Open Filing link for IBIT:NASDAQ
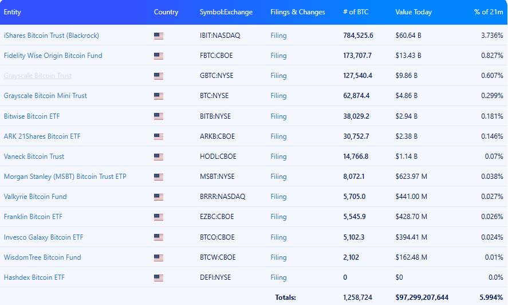This screenshot has width=508, height=305. pos(278,36)
